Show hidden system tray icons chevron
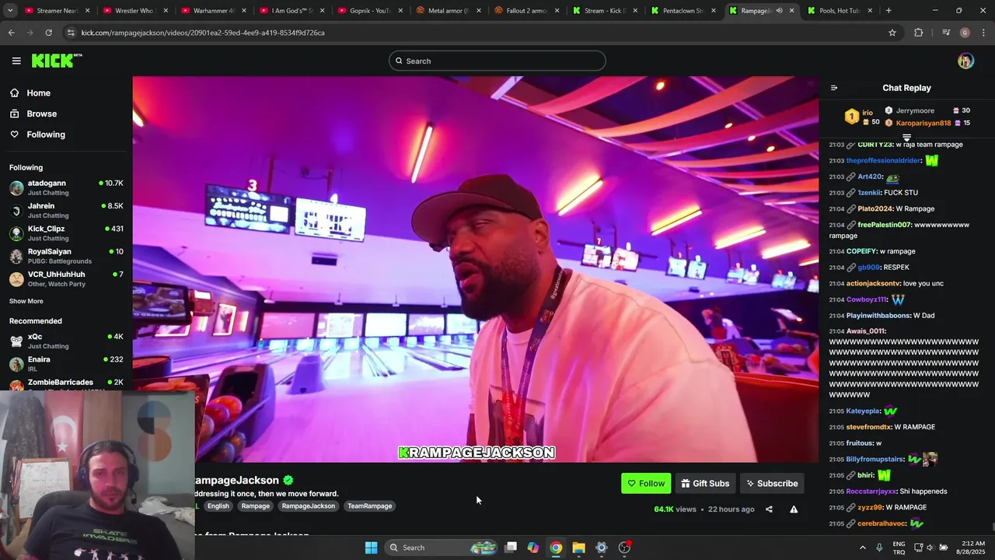Screen dimensions: 995x560 point(862,548)
